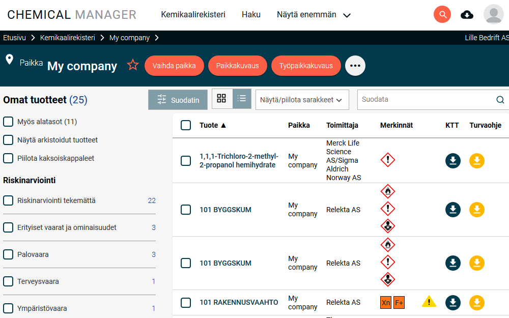Open Näytä/piilota sarakkeet dropdown
This screenshot has width=509, height=318.
point(302,100)
